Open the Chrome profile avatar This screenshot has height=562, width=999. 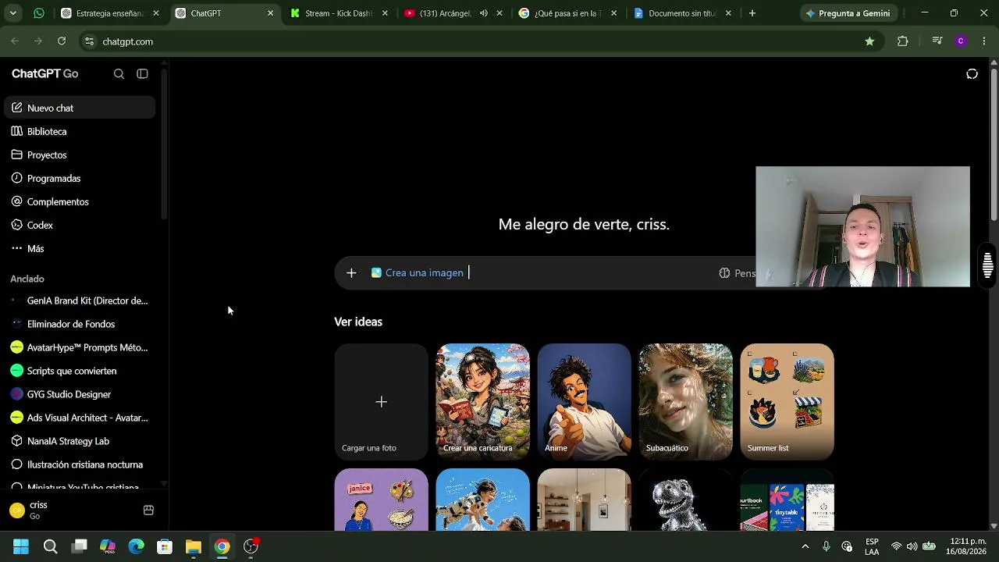(x=961, y=41)
